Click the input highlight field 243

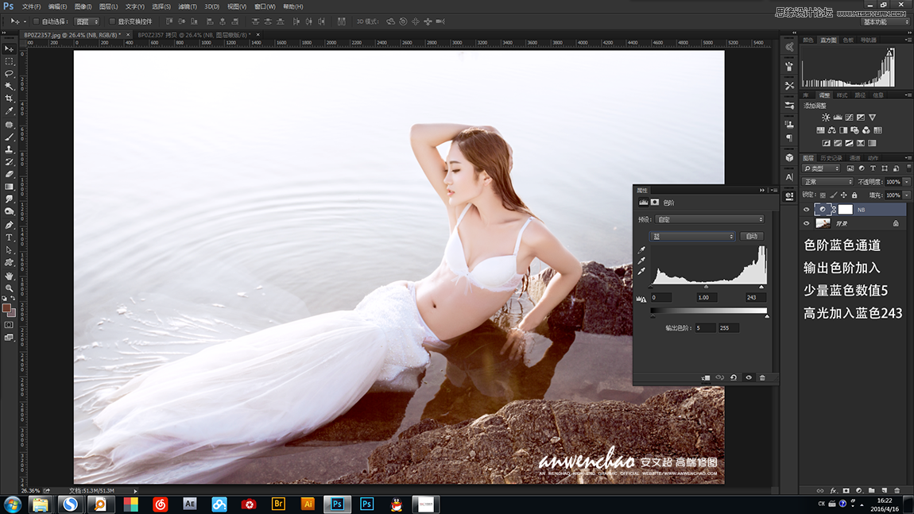756,297
